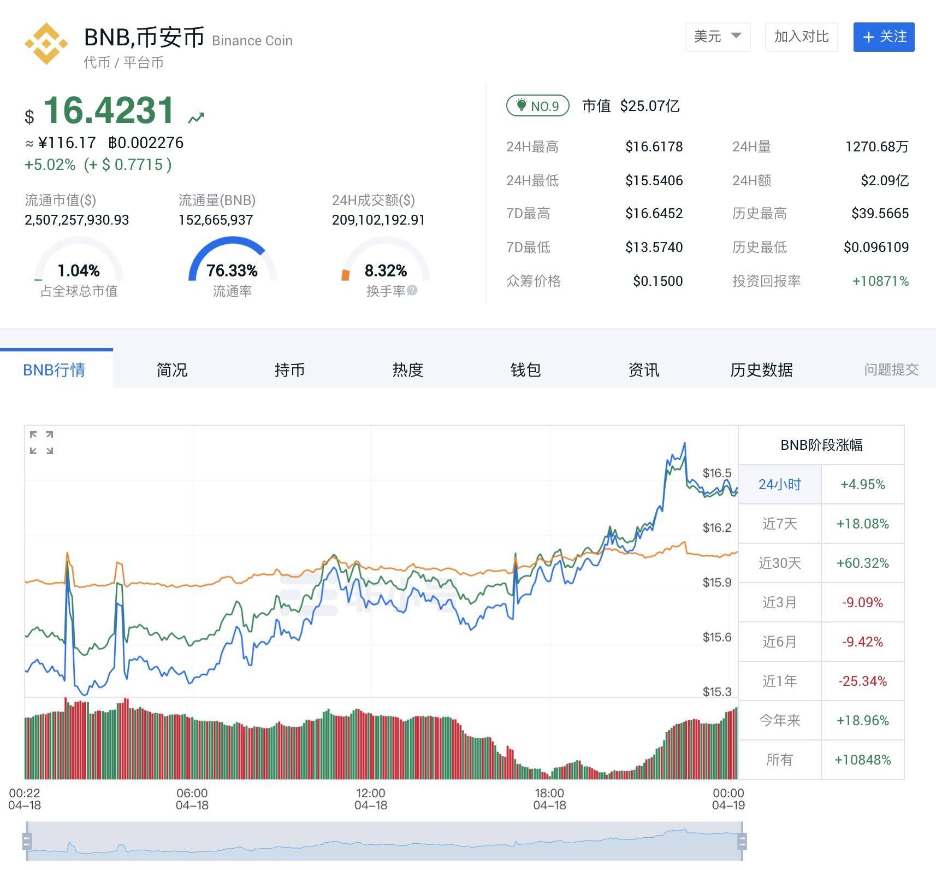Open the 资讯 tab
Viewport: 936px width, 870px height.
point(644,370)
